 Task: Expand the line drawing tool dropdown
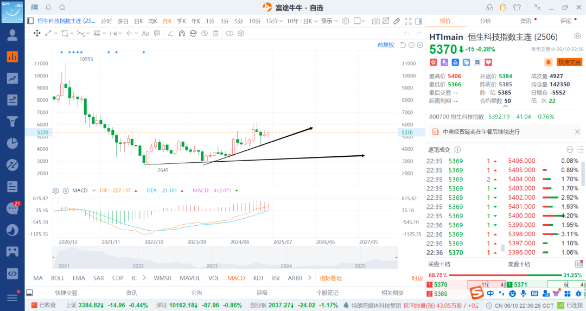56,33
